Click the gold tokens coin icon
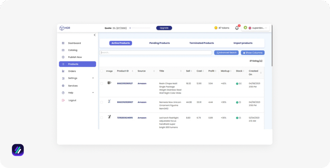The width and height of the screenshot is (330, 168). point(216,28)
